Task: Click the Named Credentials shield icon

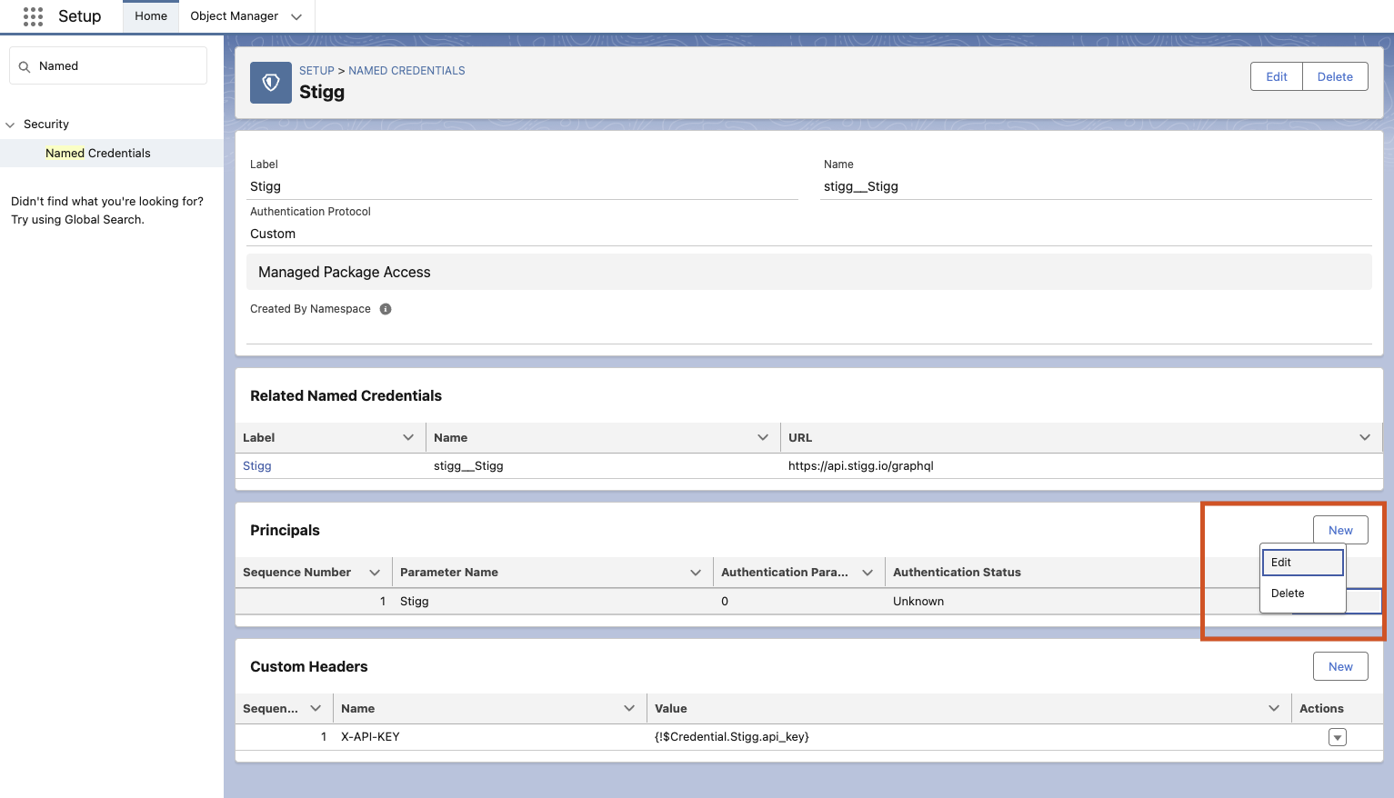Action: [271, 83]
